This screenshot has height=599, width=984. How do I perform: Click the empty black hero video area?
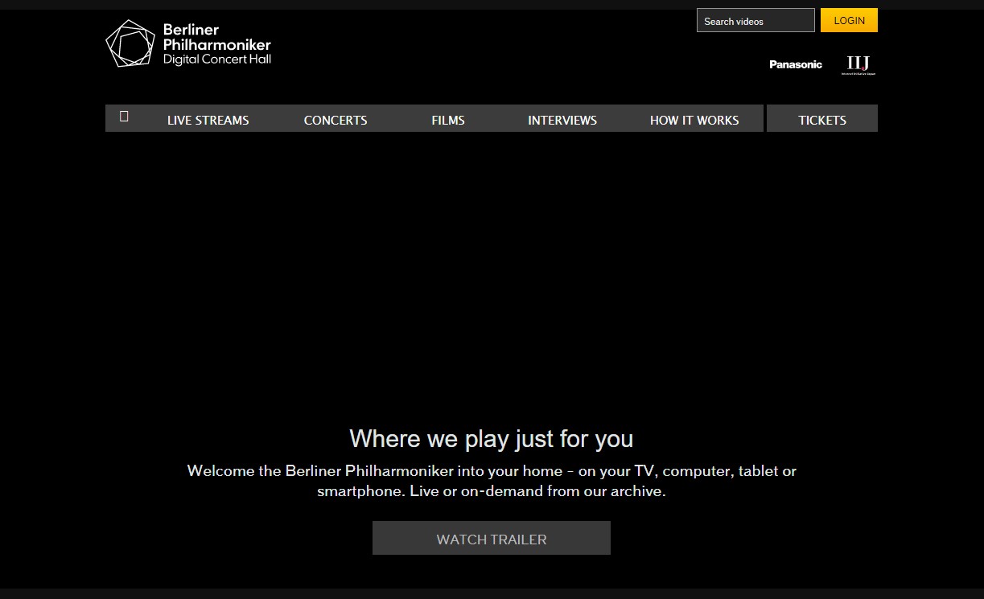tap(491, 273)
